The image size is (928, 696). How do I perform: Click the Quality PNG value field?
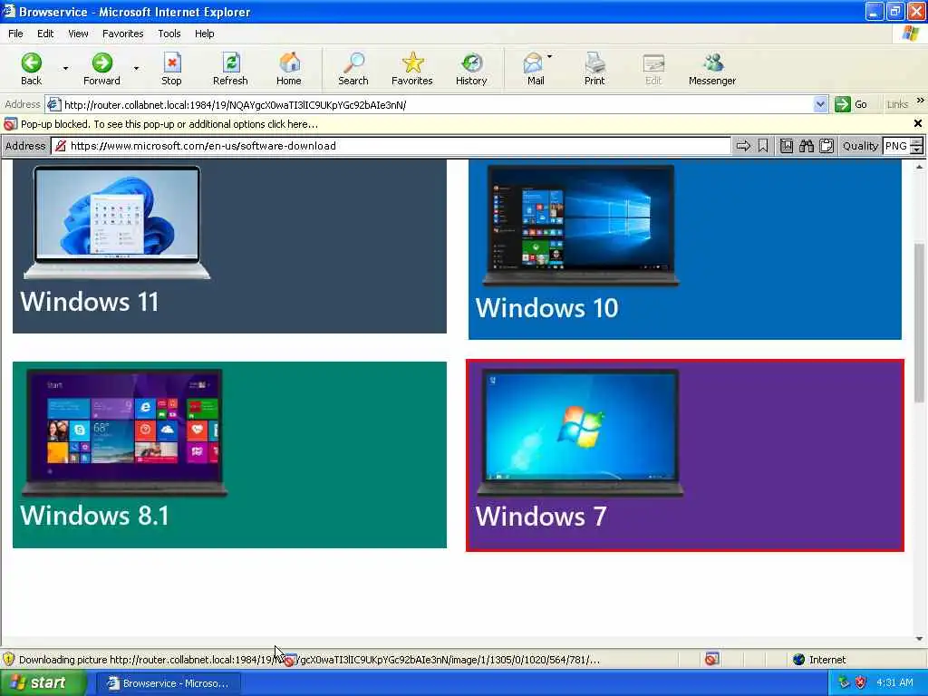click(x=896, y=146)
